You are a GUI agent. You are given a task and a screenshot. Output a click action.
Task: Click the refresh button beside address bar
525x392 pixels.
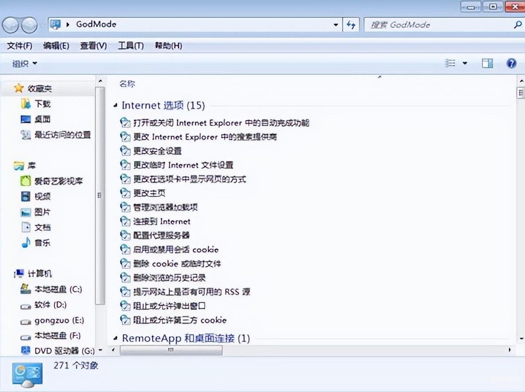pyautogui.click(x=351, y=24)
